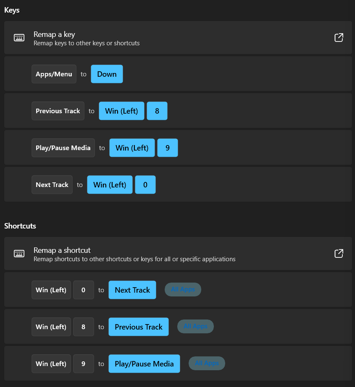Screen dimensions: 355x387
Task: Select the "9" target key chip
Action: [x=167, y=148]
